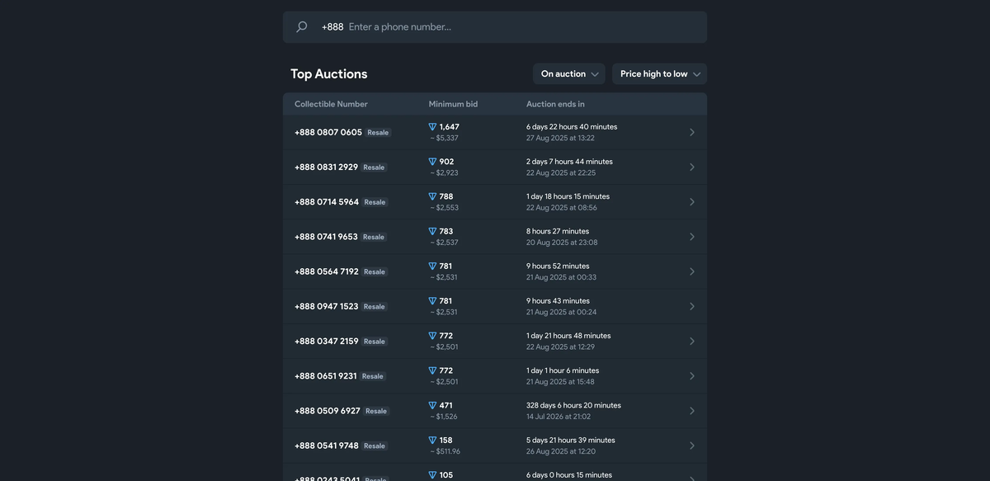Click the Top Auctions heading
This screenshot has height=481, width=990.
click(329, 74)
